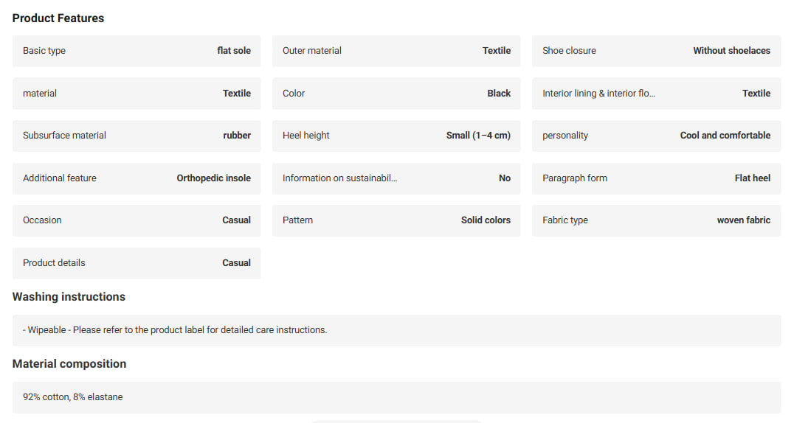
Task: Click the Occasion Casual feature row
Action: pos(137,220)
